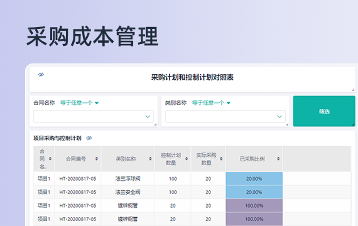Viewport: 358px width, 226px height.
Task: Click resize handle of title card corner
Action: [x=353, y=90]
